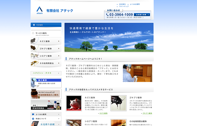Click the house icon next to HOME

[34, 25]
